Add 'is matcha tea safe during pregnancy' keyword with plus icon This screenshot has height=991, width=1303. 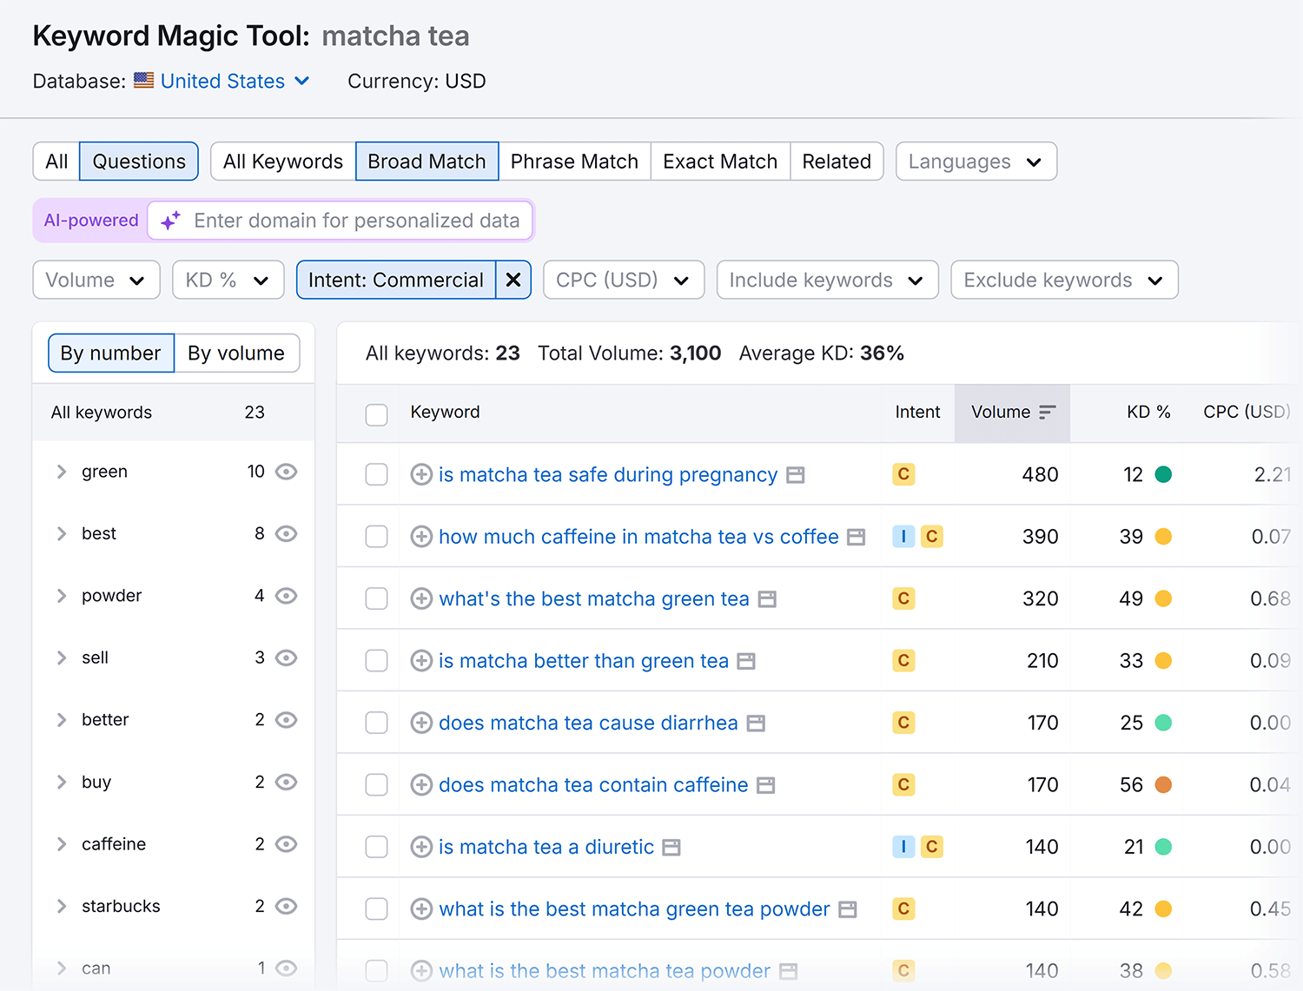point(421,474)
